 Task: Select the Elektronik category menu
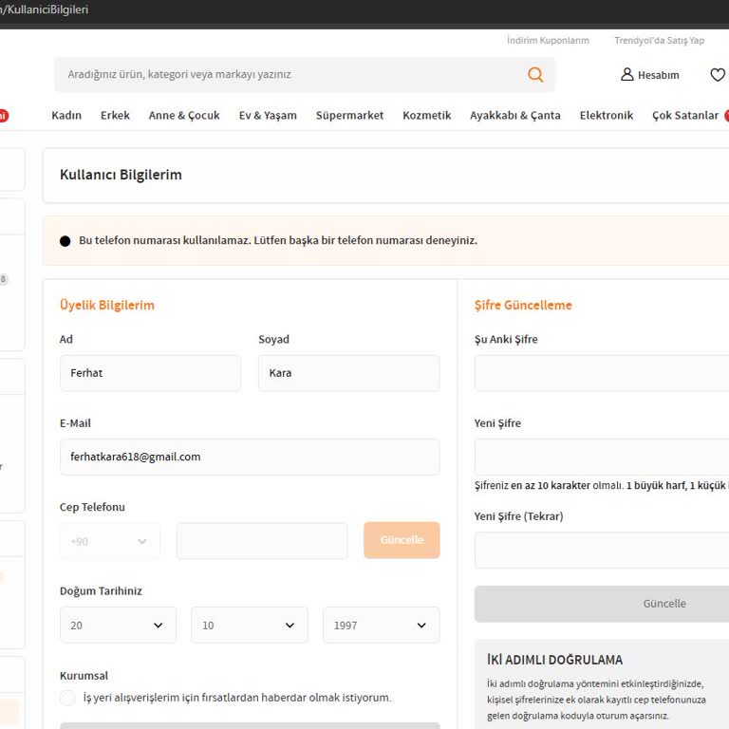click(606, 116)
